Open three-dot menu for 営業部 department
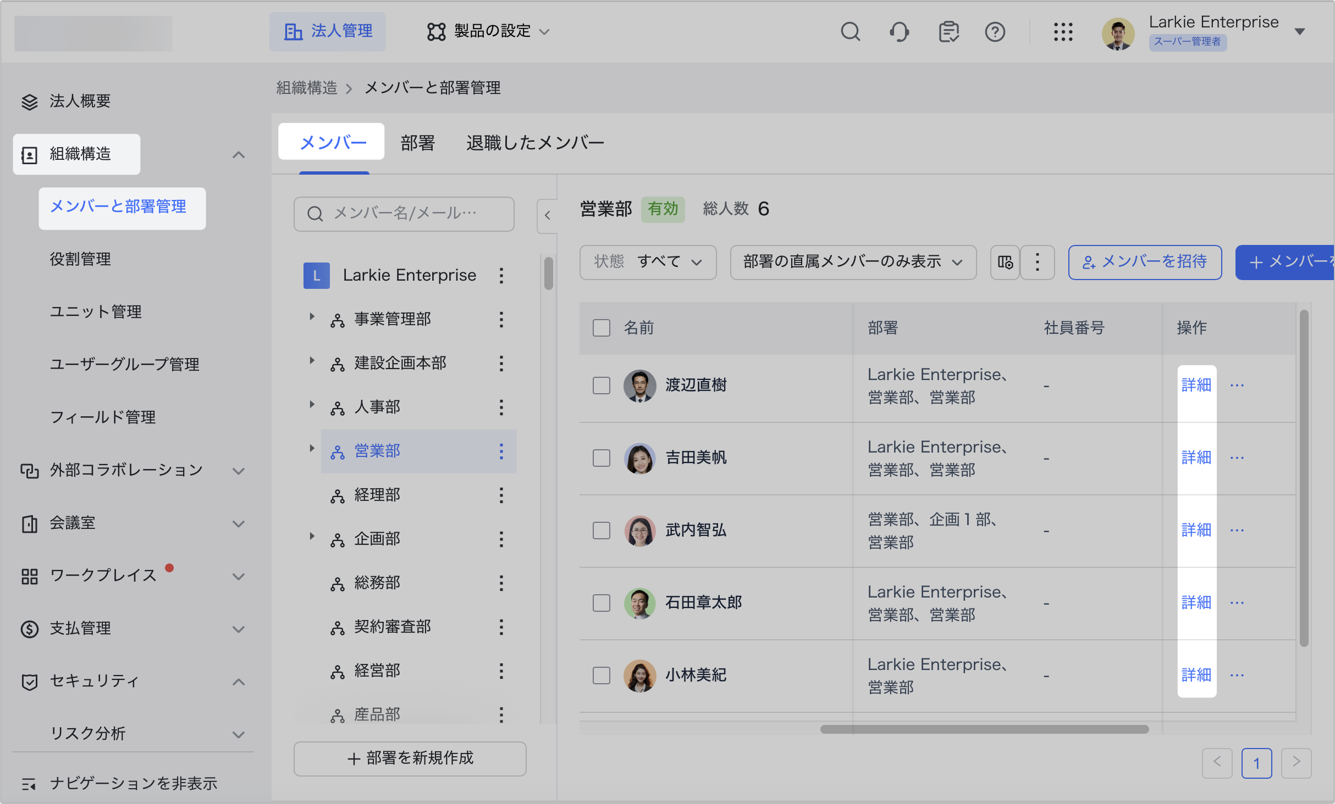Viewport: 1335px width, 804px height. coord(501,451)
